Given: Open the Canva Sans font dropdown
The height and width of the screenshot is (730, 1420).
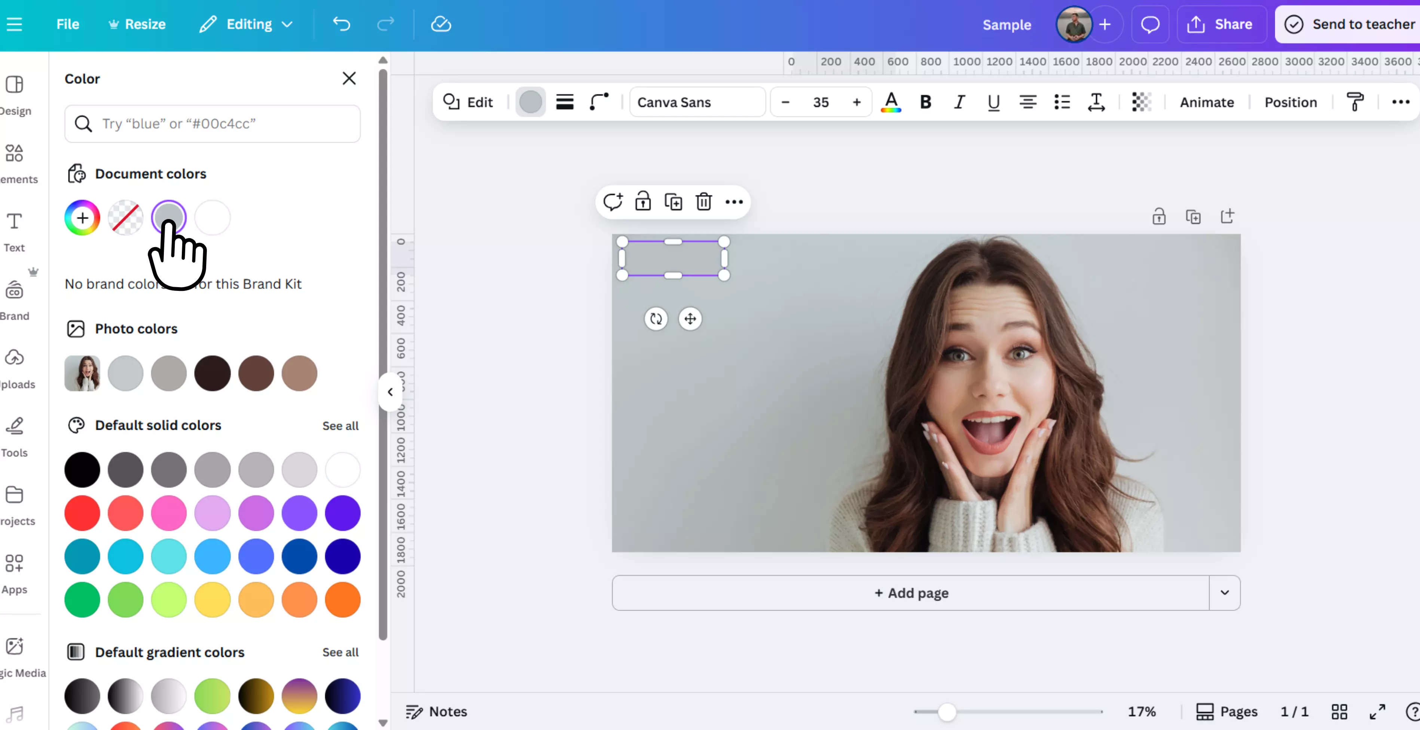Looking at the screenshot, I should (x=697, y=102).
